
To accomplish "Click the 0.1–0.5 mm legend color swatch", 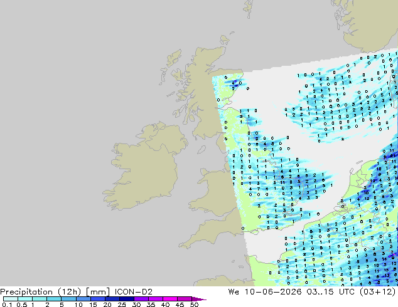I will [x=11, y=299].
